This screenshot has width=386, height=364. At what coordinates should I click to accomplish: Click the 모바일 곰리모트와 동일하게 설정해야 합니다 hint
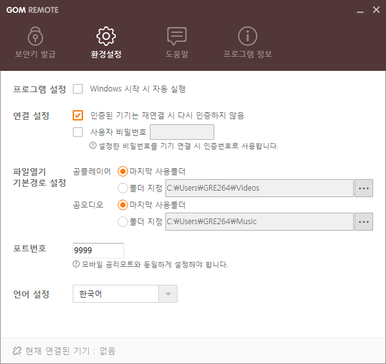154,264
